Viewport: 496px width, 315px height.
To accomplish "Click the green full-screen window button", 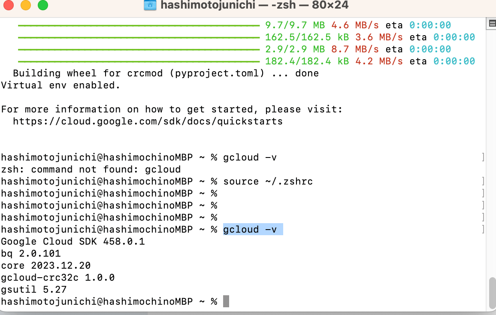I will pos(43,5).
